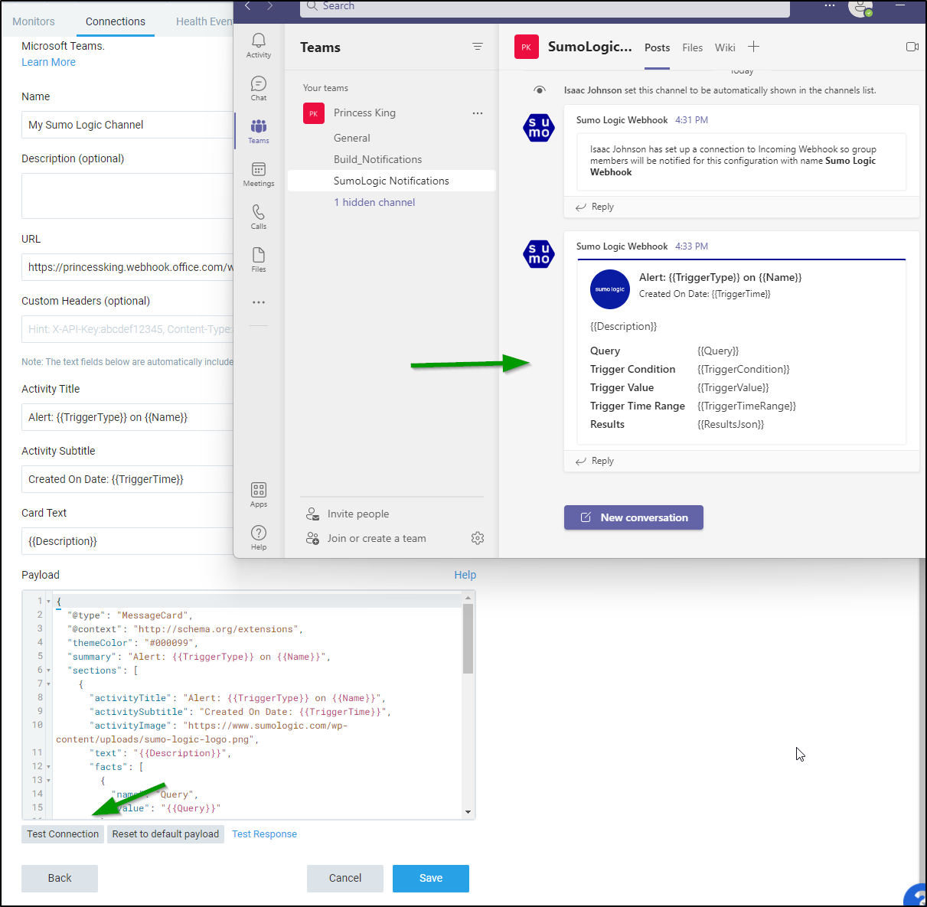This screenshot has width=927, height=907.
Task: Select the SumoLogic Notifications channel
Action: [x=392, y=181]
